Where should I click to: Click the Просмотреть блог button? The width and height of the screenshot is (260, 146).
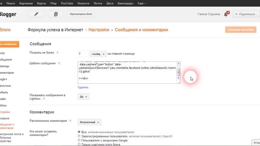pos(81,14)
